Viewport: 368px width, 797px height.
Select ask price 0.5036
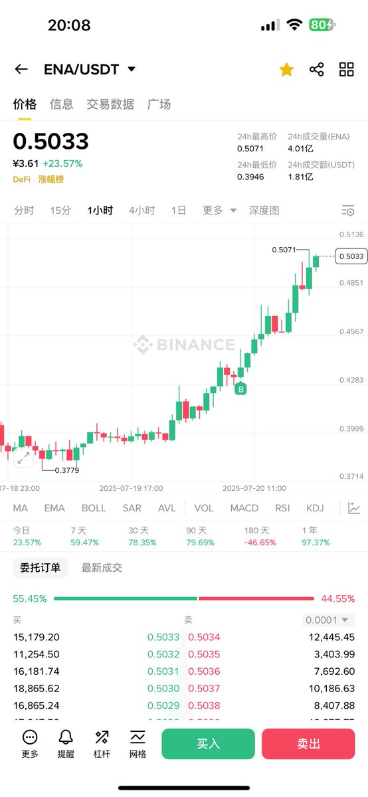204,671
